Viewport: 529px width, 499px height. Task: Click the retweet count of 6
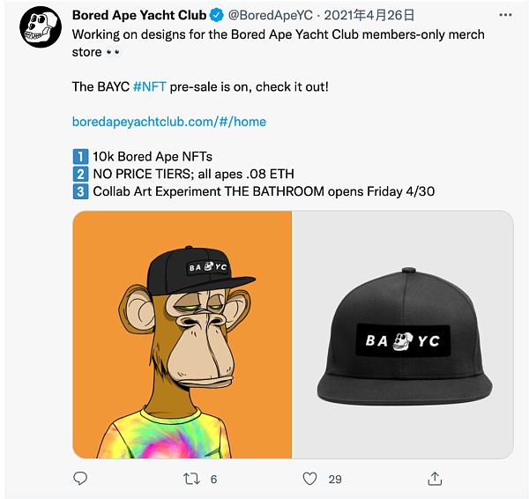pyautogui.click(x=213, y=479)
